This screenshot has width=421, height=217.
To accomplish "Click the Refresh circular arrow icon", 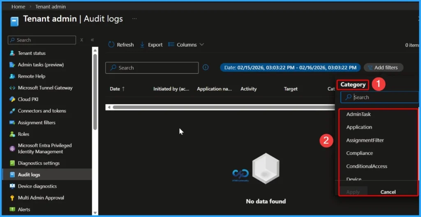I will [111, 44].
